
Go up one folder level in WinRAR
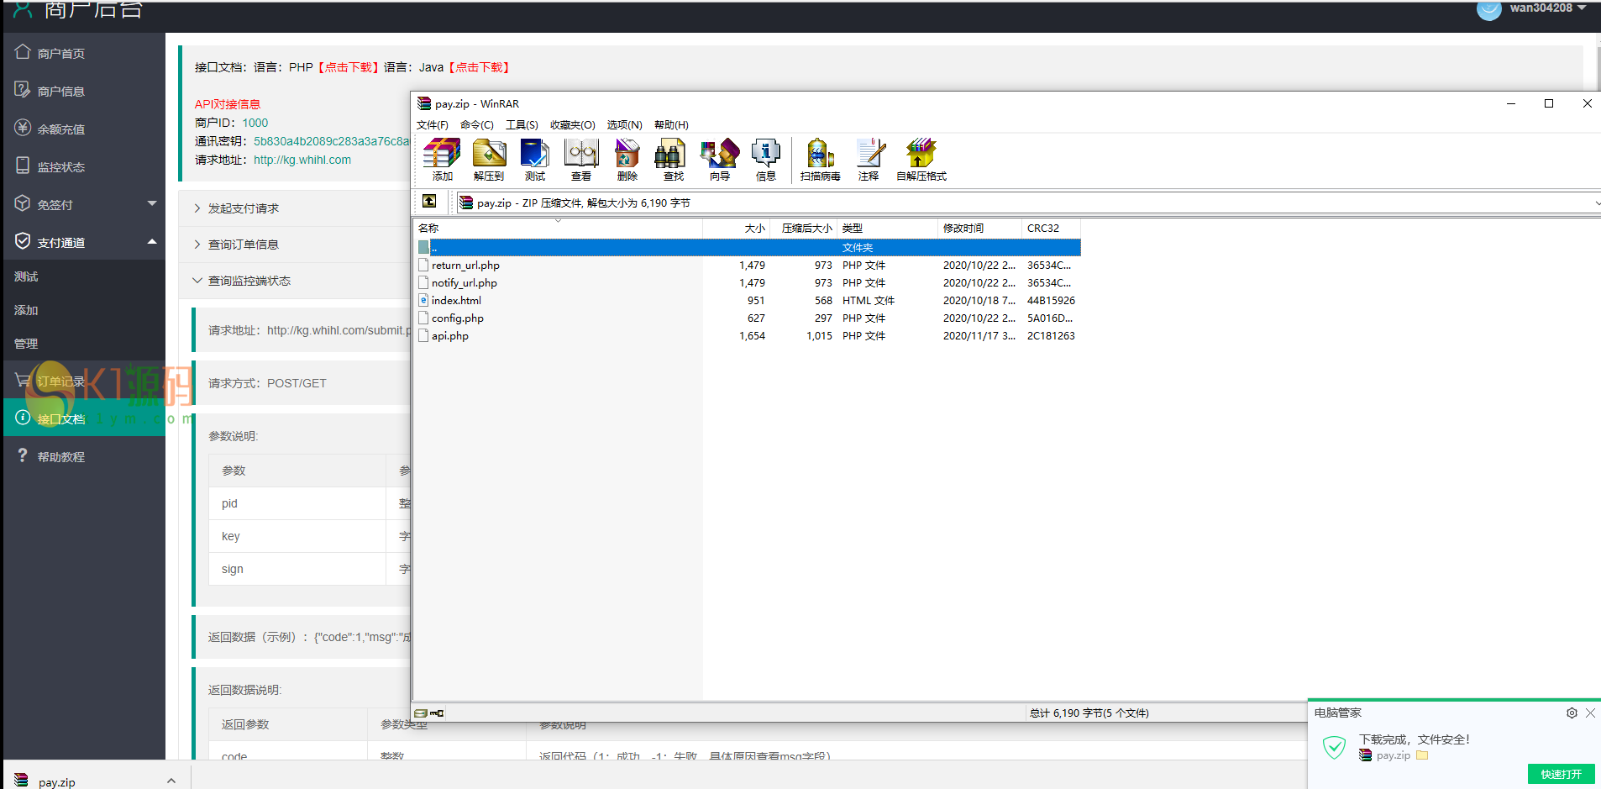pyautogui.click(x=429, y=202)
